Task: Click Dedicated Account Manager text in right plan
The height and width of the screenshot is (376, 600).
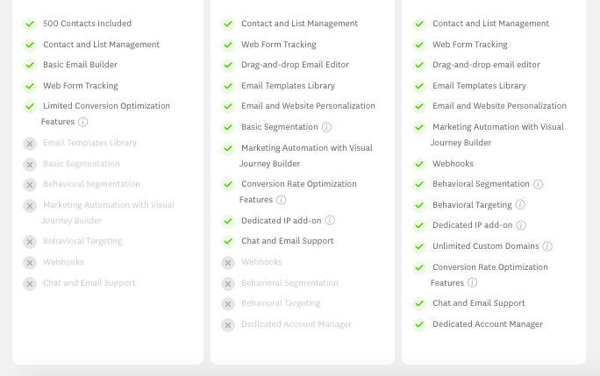Action: point(488,324)
